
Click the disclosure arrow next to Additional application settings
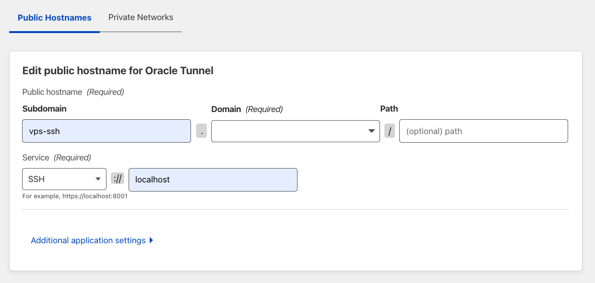[152, 240]
